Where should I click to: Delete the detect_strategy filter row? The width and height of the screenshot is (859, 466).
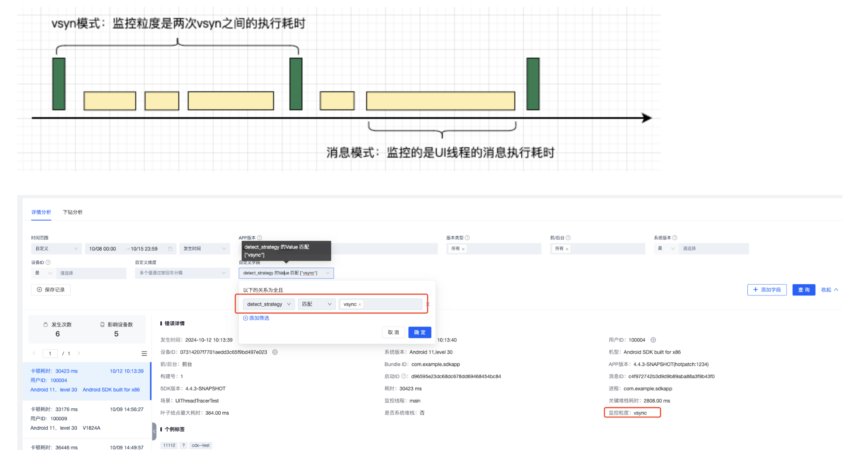pos(428,304)
